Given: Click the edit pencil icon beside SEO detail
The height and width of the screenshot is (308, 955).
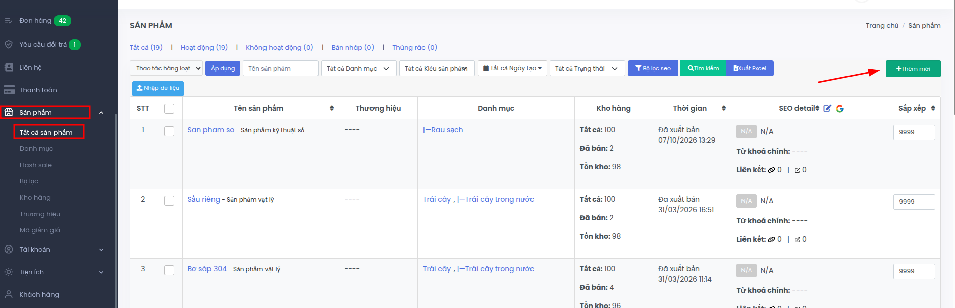Looking at the screenshot, I should (827, 108).
